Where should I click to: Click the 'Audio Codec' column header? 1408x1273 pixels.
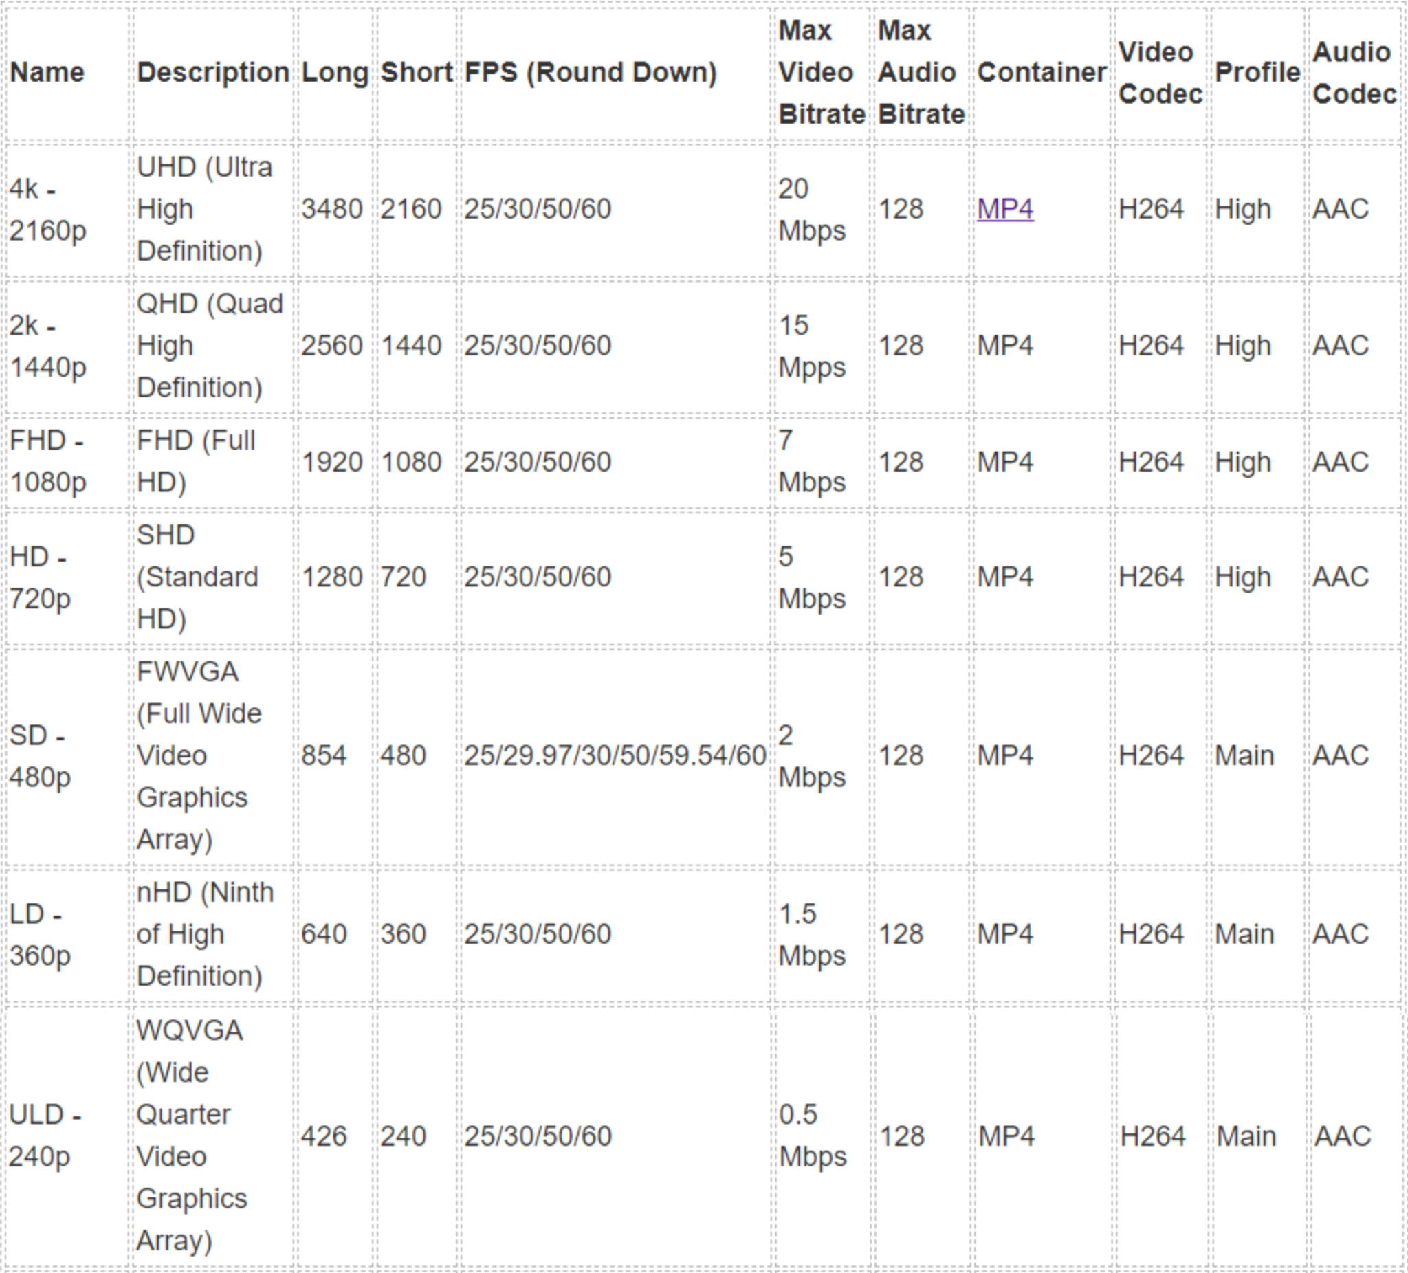click(1354, 73)
